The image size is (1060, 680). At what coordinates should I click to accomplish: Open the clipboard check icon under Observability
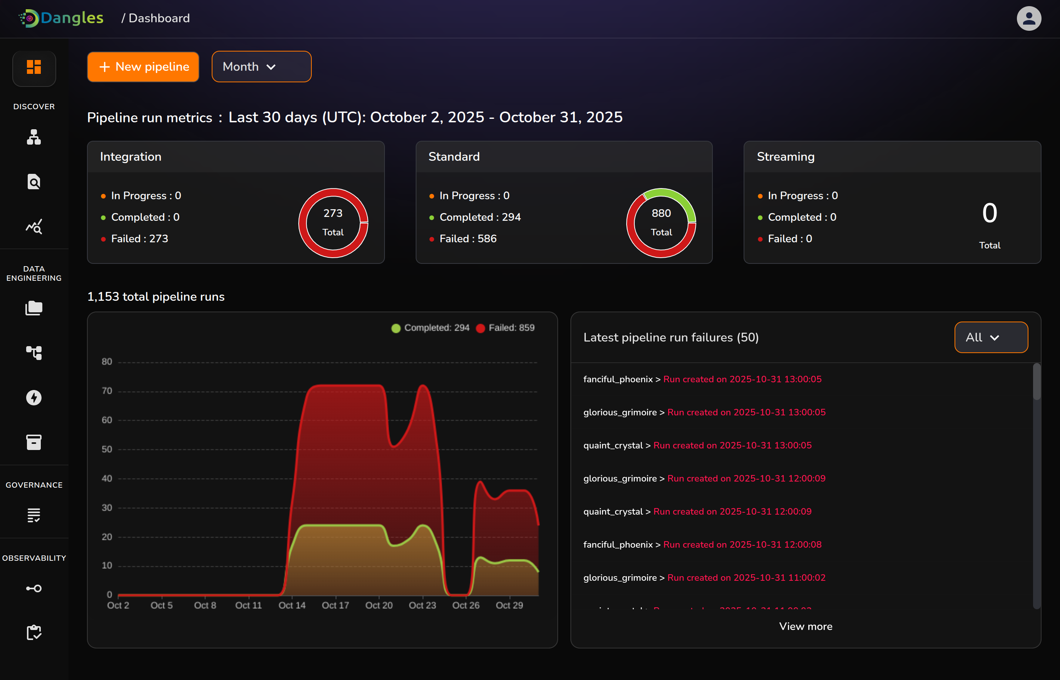[34, 632]
